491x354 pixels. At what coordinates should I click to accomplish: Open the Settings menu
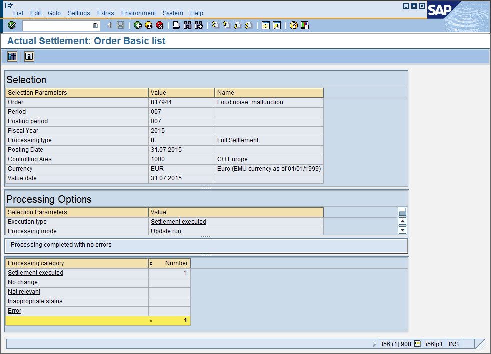tap(79, 13)
